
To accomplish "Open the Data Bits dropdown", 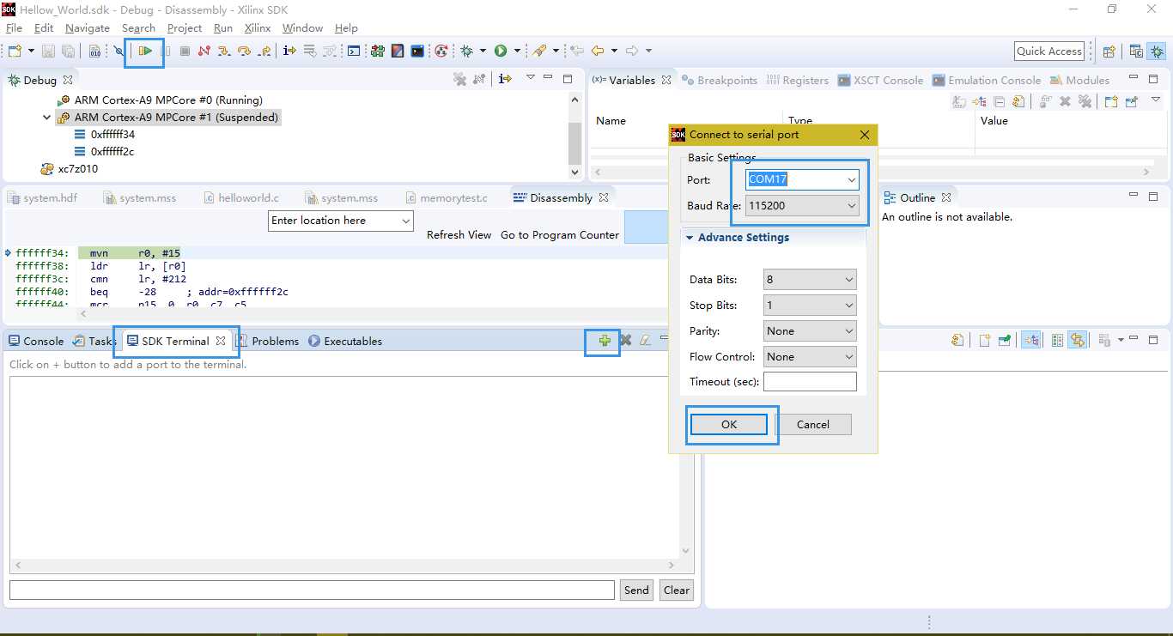I will 810,279.
